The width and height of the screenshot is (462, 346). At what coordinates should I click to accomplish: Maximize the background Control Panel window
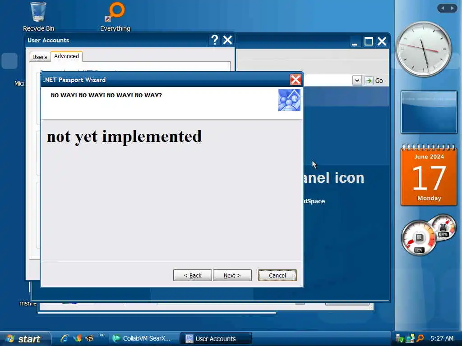pos(369,41)
